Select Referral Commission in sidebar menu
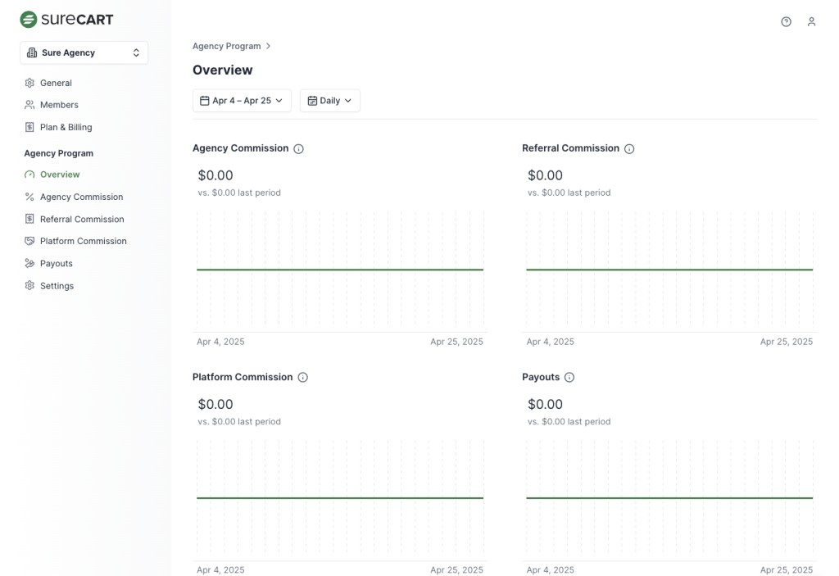This screenshot has height=576, width=839. 82,219
